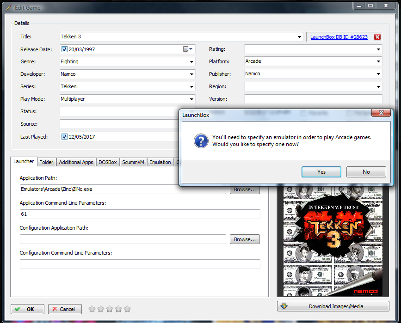The width and height of the screenshot is (401, 323).
Task: Click the Configuration Application Path field
Action: 123,239
